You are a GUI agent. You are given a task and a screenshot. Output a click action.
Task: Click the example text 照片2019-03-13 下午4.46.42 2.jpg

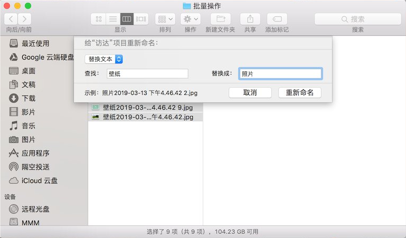click(x=149, y=93)
